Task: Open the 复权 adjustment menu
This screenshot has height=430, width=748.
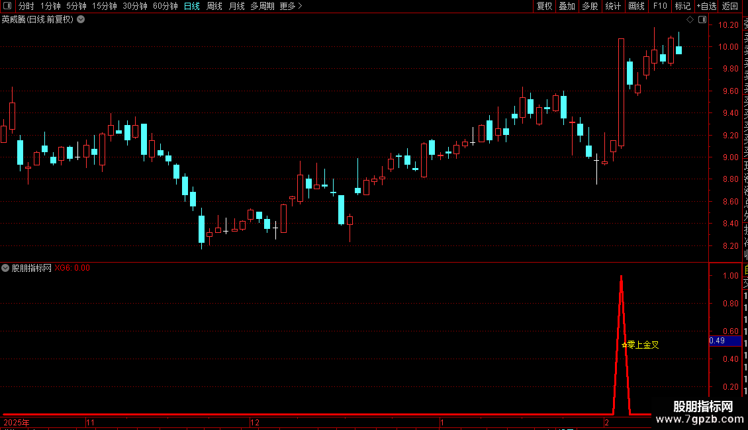Action: pos(544,6)
